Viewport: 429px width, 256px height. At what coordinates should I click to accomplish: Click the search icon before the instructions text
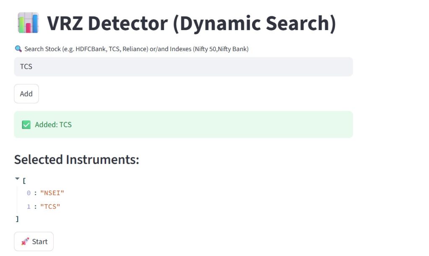point(18,49)
